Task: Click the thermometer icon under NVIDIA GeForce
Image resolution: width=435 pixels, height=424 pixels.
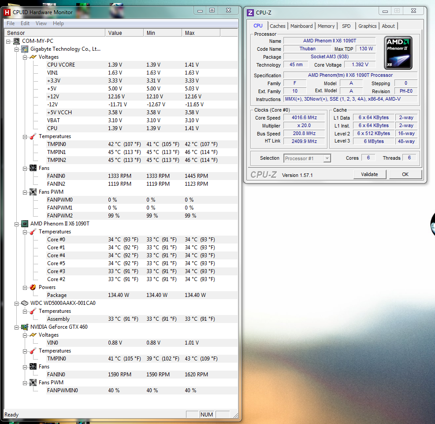Action: (33, 351)
